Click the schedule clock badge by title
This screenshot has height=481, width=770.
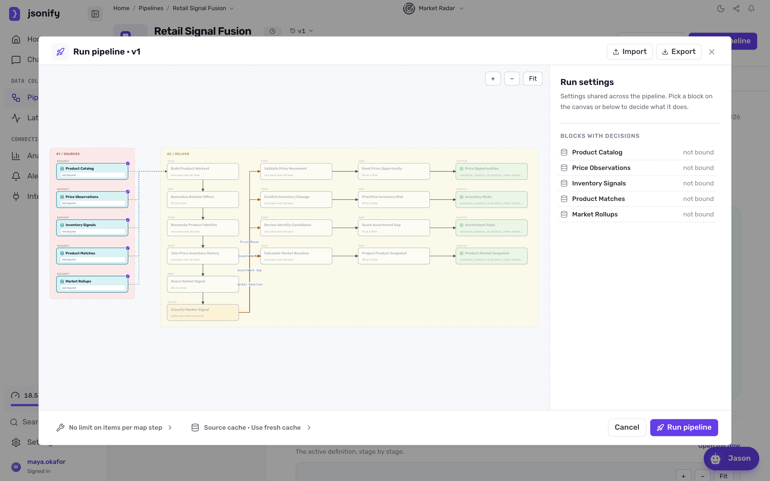click(272, 31)
